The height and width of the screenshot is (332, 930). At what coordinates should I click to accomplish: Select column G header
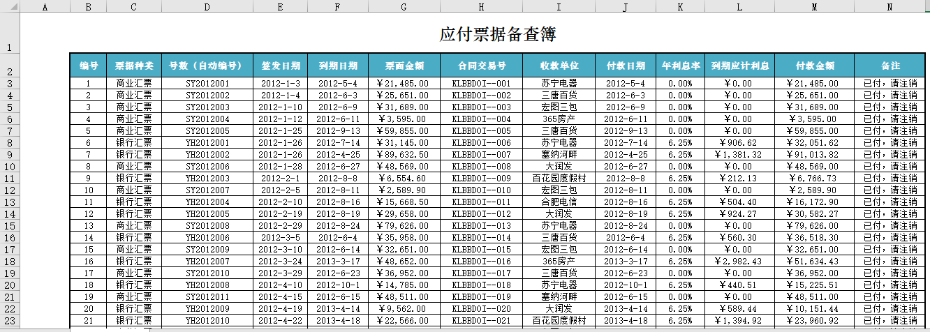[404, 7]
